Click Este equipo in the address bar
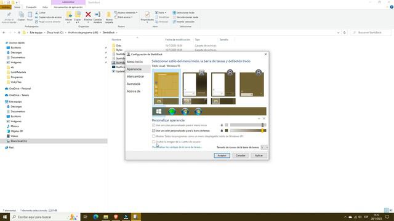394x221 pixels. 36,33
